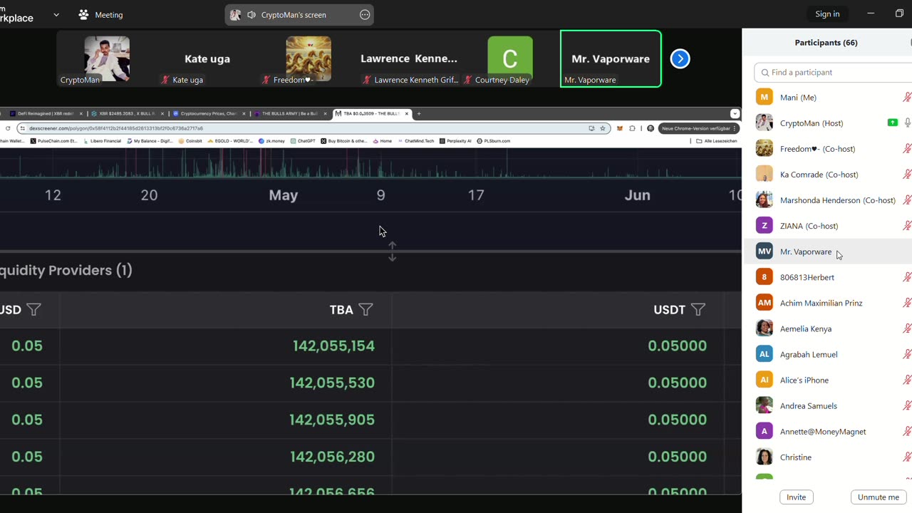Show next video thumbnails with blue arrow
Screen dimensions: 912x513
[680, 58]
